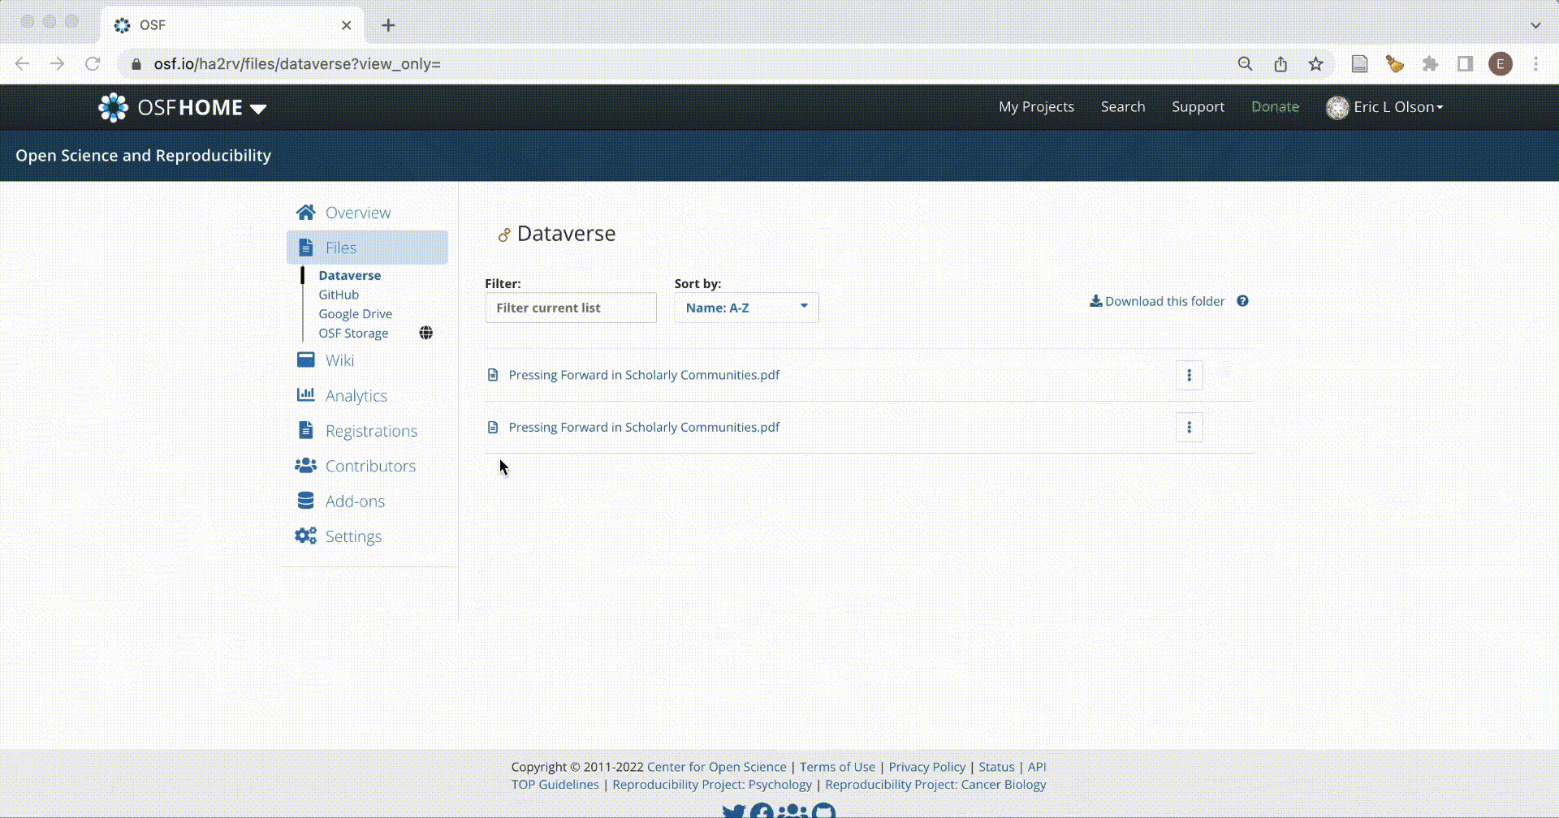This screenshot has width=1559, height=818.
Task: Open Terms of Use in footer
Action: point(837,767)
